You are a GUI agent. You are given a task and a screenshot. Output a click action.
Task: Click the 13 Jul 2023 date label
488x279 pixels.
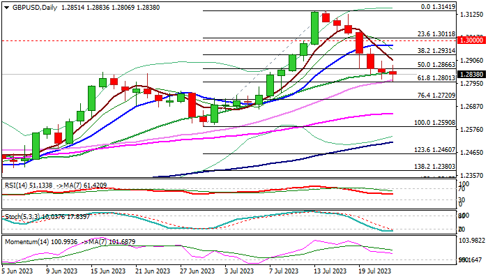(x=330, y=271)
